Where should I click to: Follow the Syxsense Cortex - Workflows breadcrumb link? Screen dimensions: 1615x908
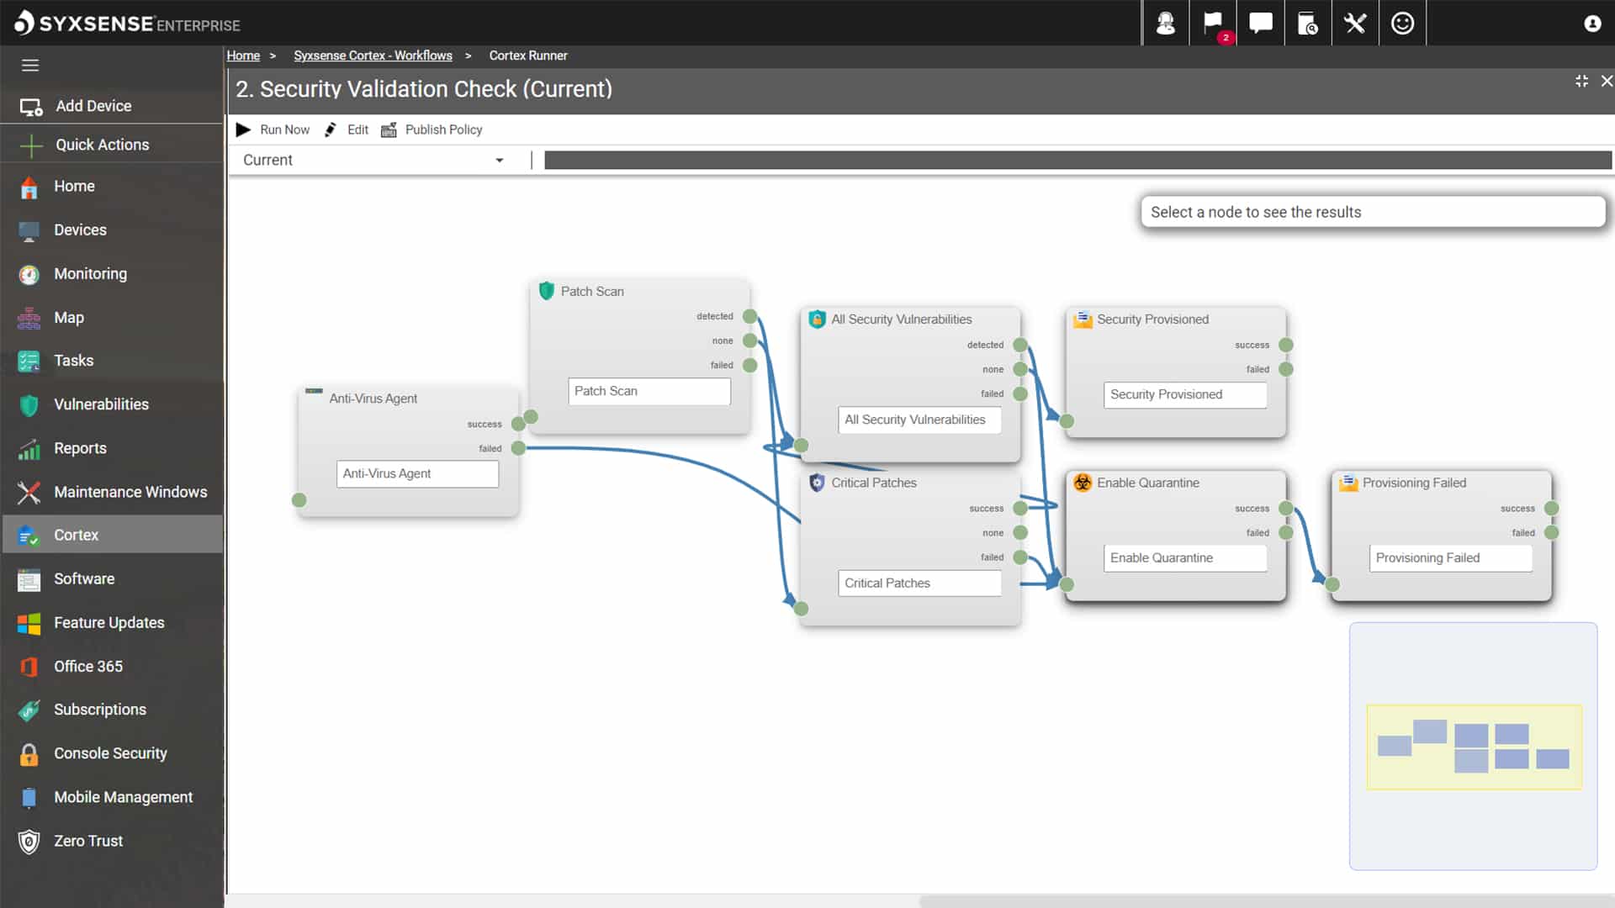[x=373, y=55]
